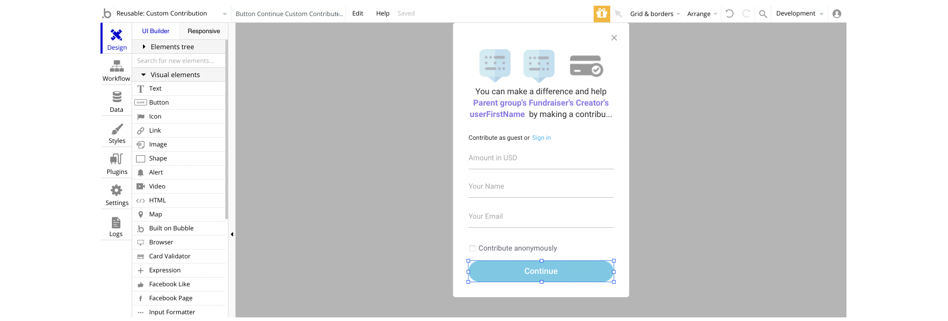Collapse the Visual elements section
This screenshot has height=321, width=948.
pos(143,75)
